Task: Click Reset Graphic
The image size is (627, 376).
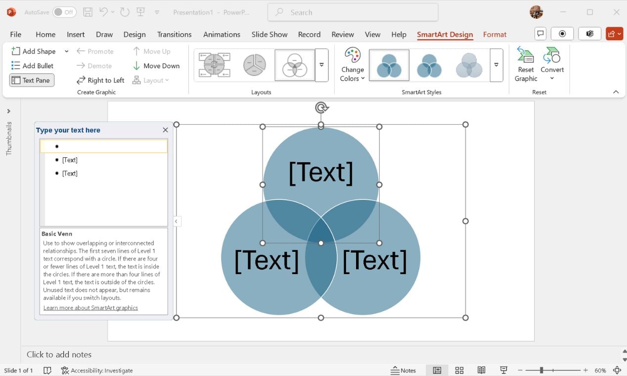Action: [x=526, y=65]
